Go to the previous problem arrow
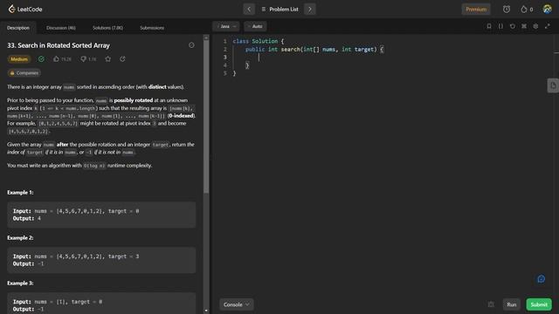559x314 pixels. tap(249, 10)
